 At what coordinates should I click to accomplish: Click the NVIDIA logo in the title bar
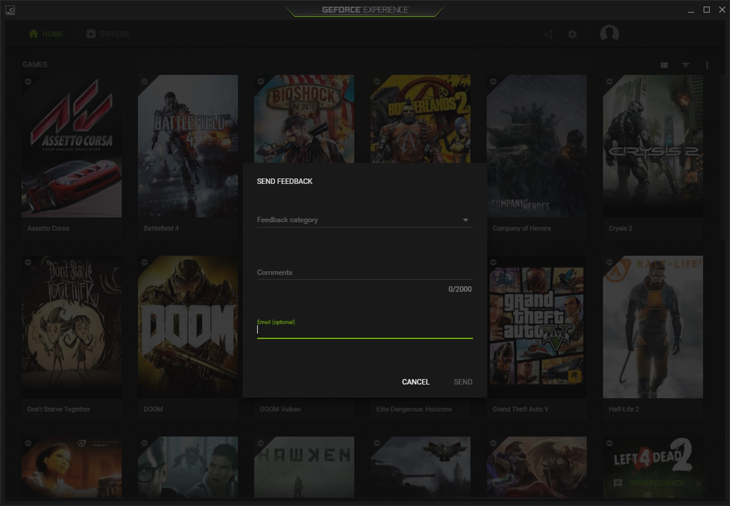click(10, 10)
